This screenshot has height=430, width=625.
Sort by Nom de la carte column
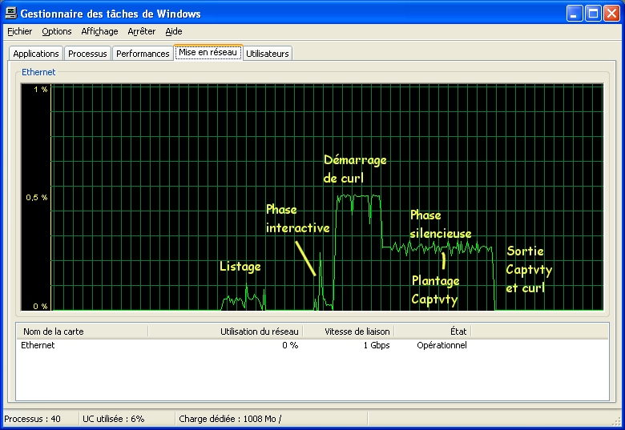point(82,331)
